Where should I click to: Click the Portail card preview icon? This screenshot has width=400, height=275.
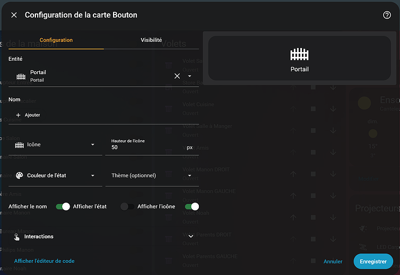[x=299, y=54]
